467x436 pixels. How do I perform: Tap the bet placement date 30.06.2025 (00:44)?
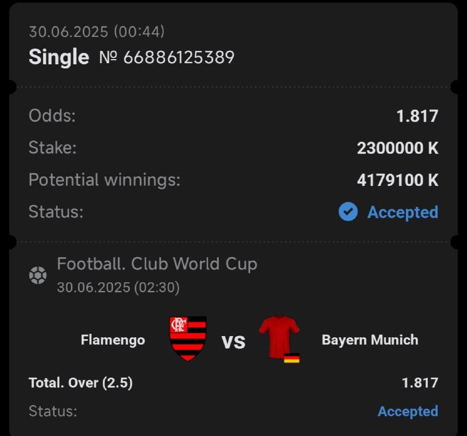[x=97, y=32]
